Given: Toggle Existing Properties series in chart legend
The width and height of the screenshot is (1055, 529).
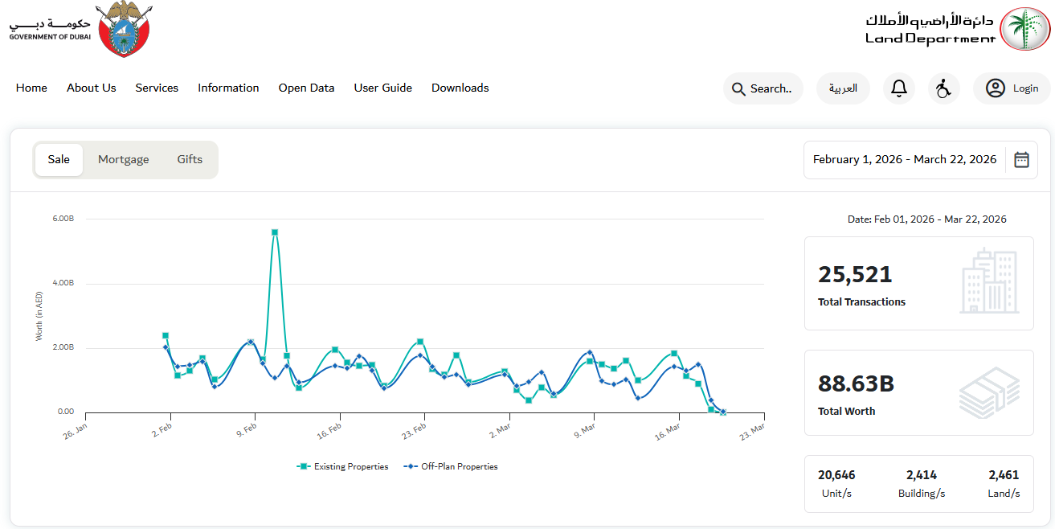Looking at the screenshot, I should tap(343, 466).
